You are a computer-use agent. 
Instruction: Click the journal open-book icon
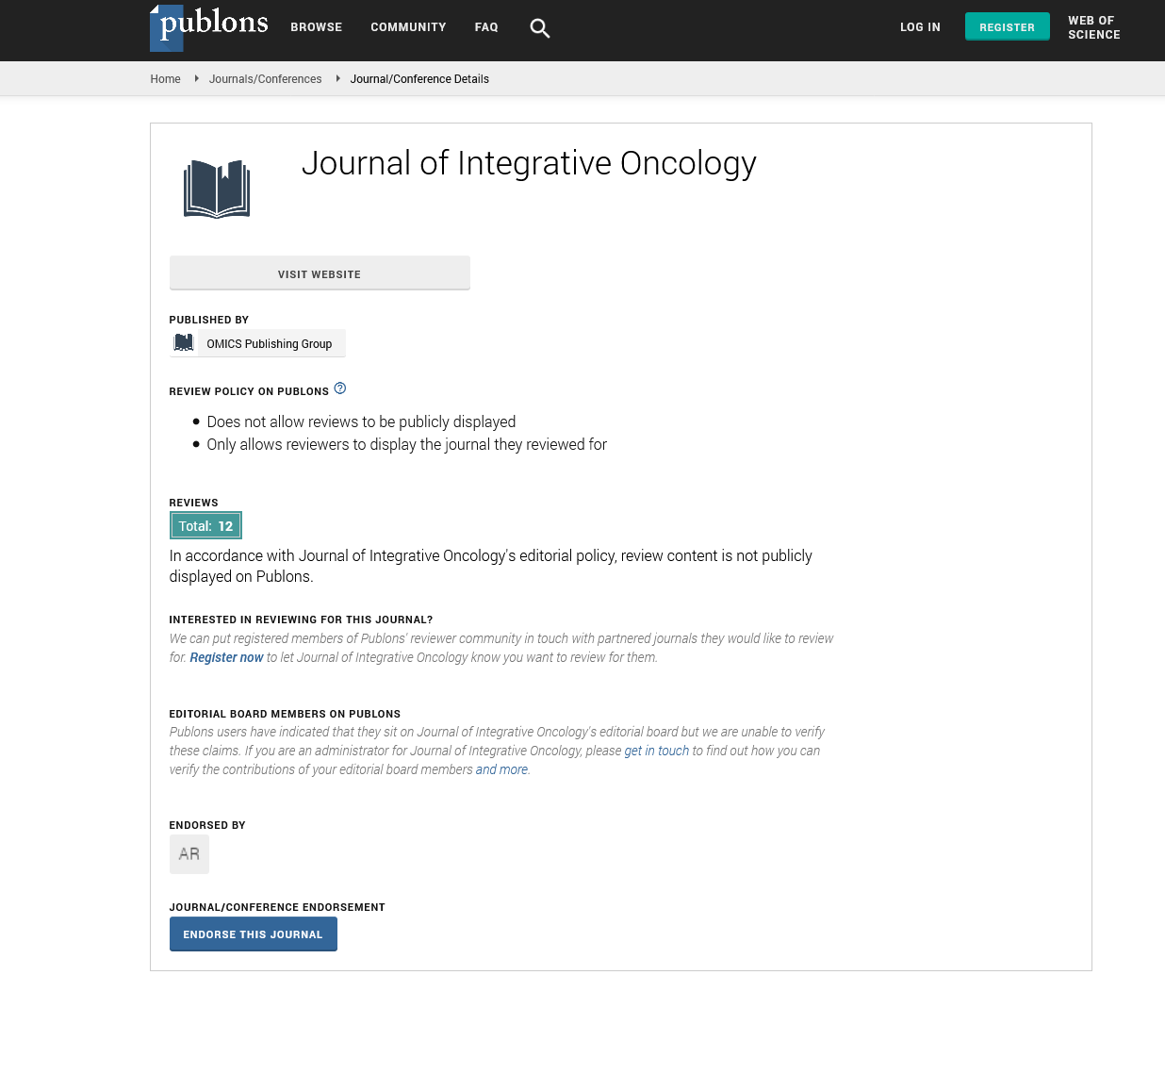click(x=217, y=189)
